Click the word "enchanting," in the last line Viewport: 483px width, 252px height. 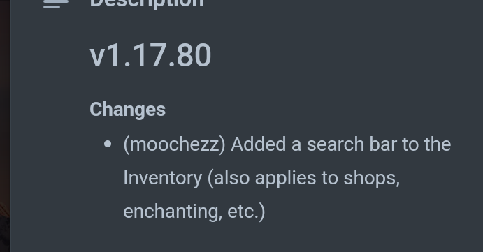(x=173, y=212)
